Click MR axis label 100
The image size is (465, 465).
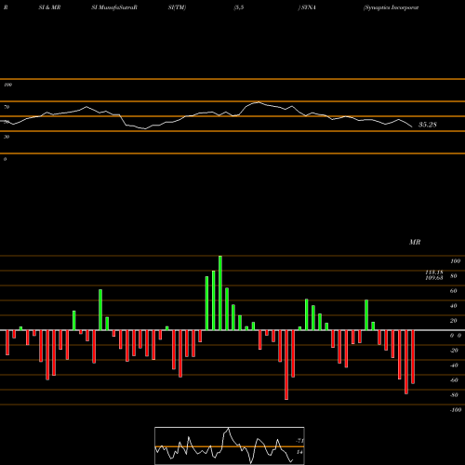(x=455, y=261)
